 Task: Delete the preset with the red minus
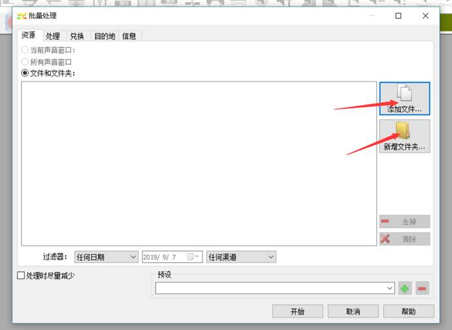(422, 288)
